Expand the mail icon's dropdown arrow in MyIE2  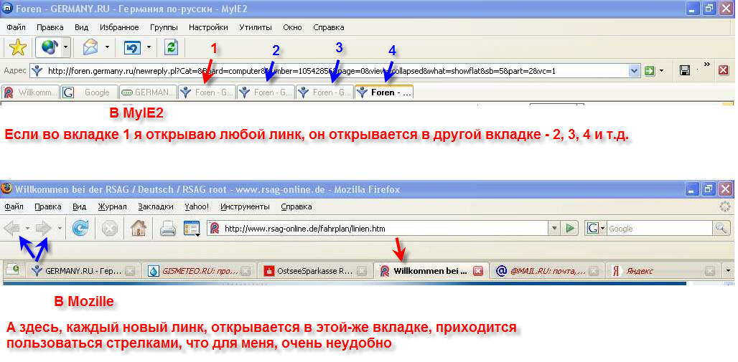pos(107,47)
